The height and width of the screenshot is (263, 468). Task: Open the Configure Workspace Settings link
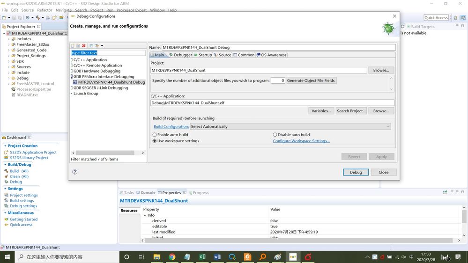click(x=301, y=141)
